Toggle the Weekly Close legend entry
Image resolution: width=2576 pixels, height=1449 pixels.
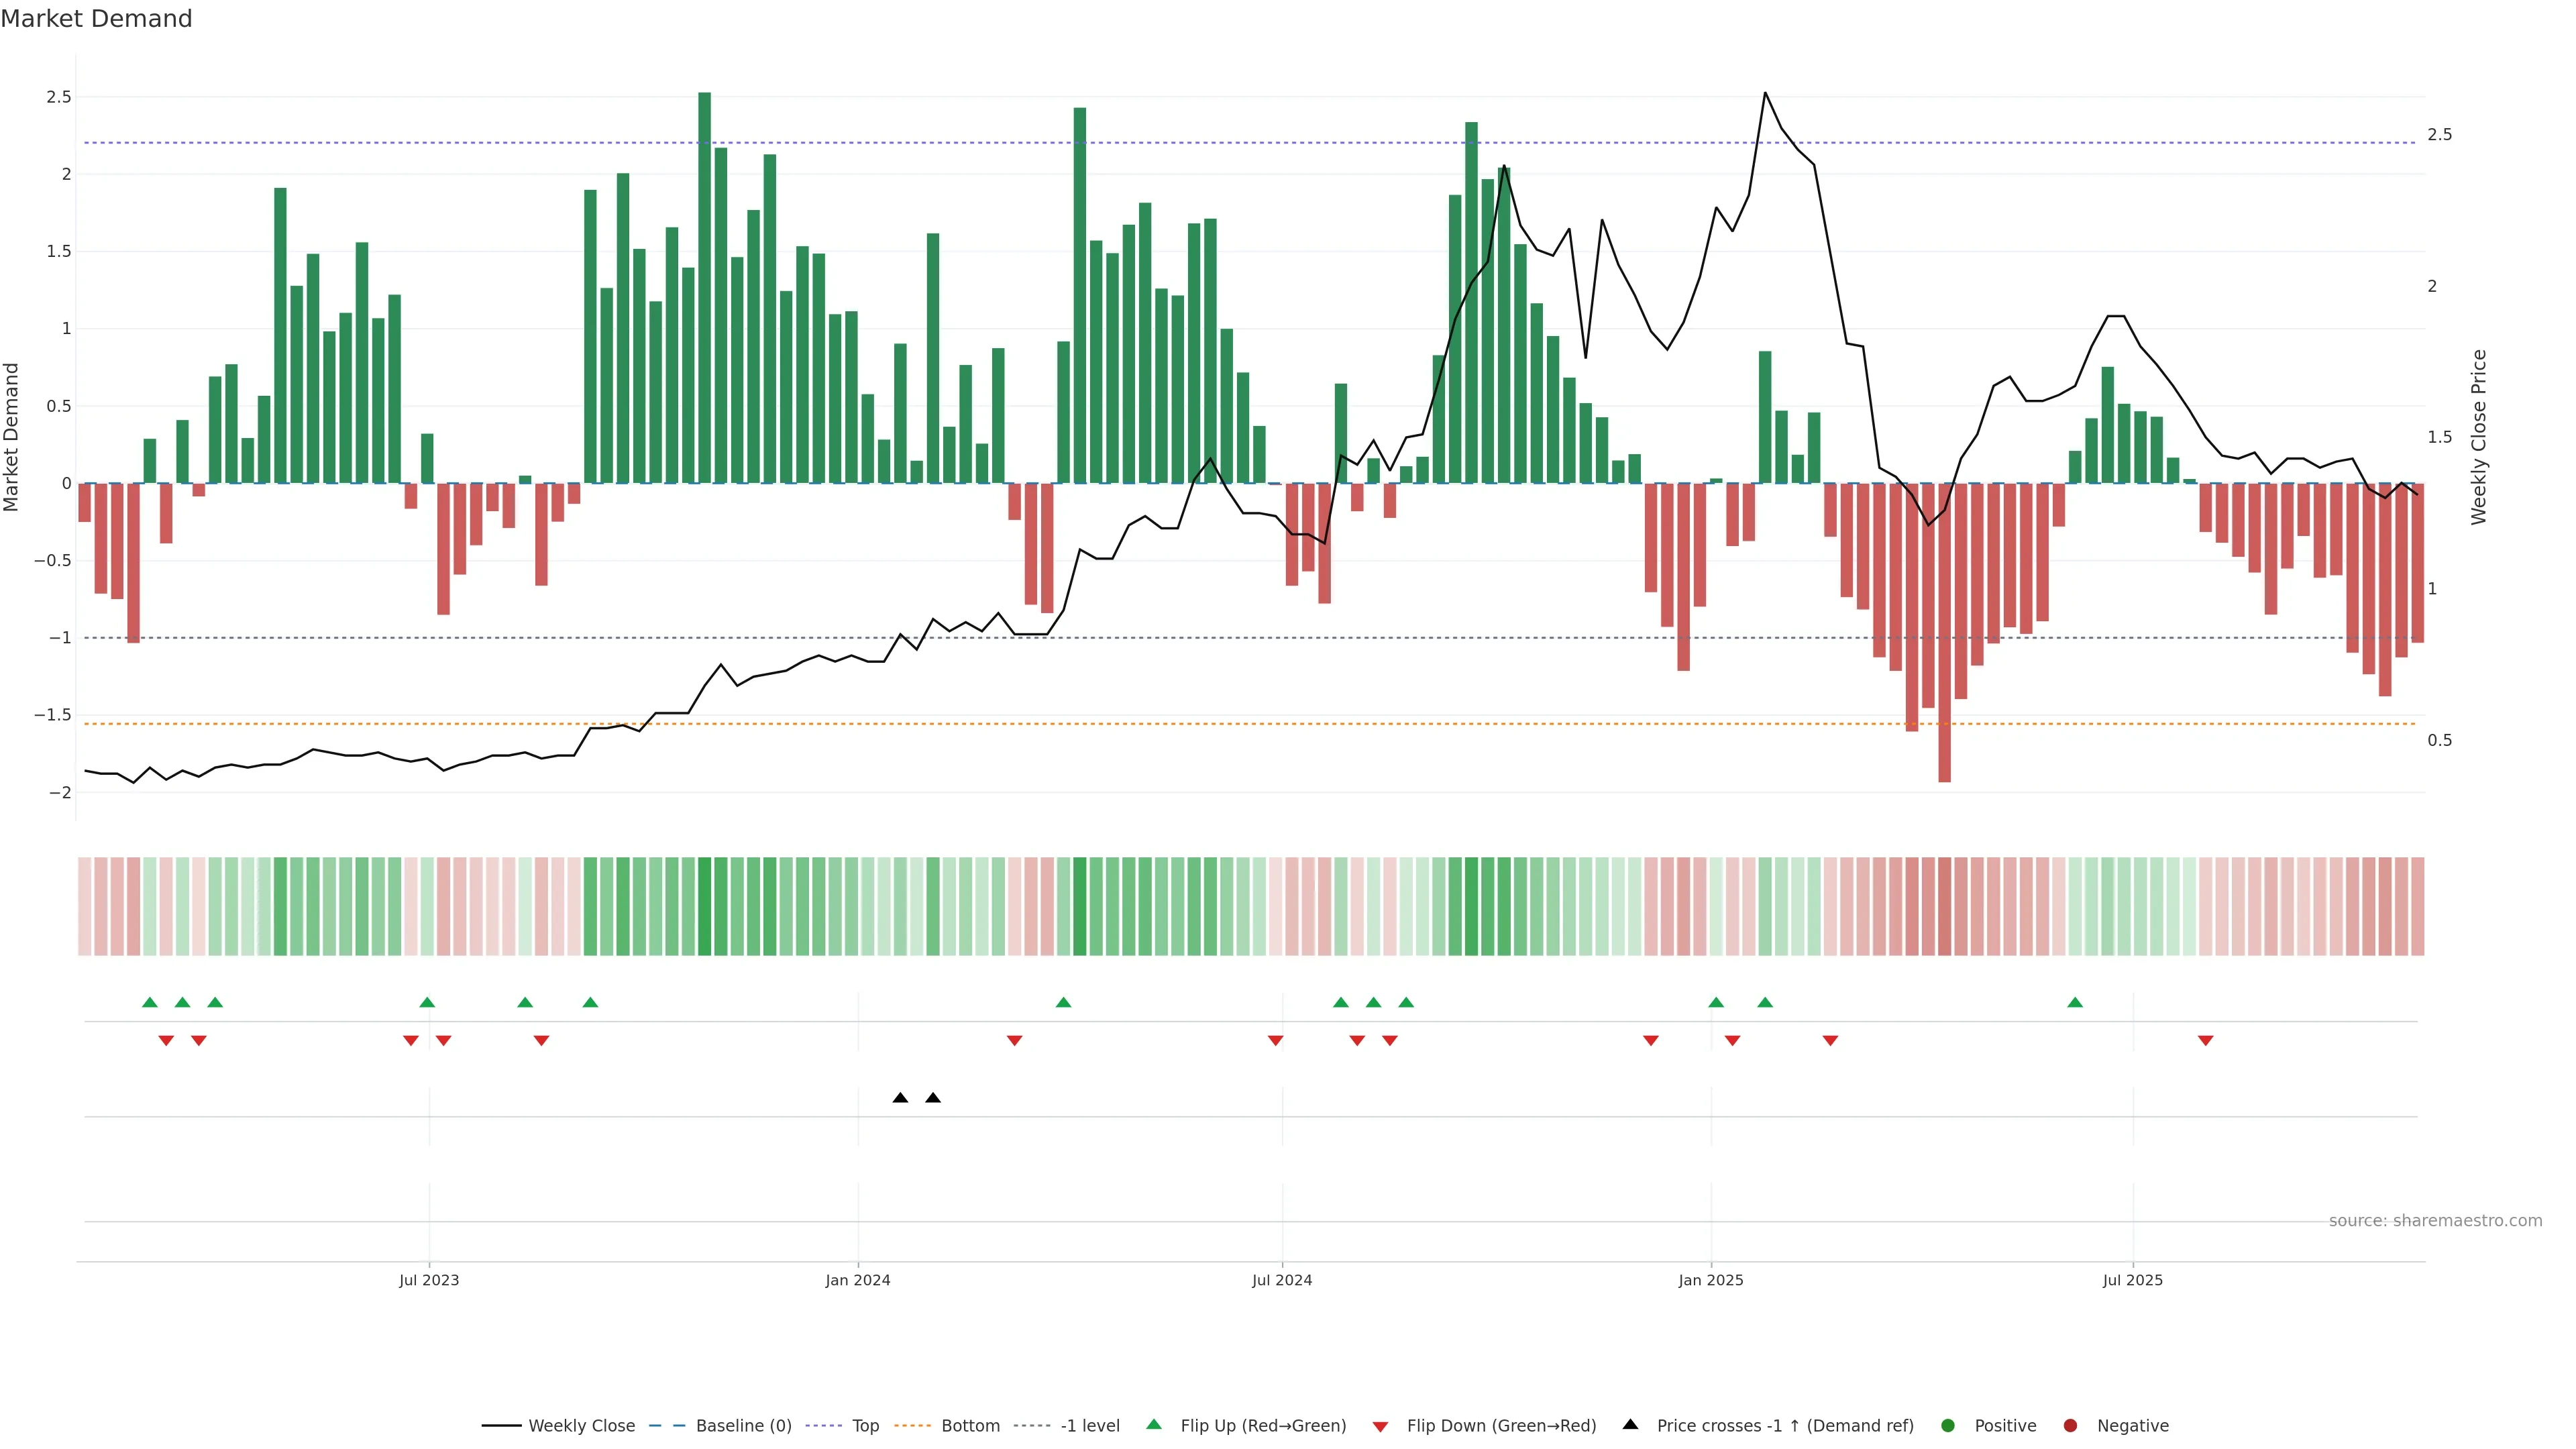tap(581, 1425)
